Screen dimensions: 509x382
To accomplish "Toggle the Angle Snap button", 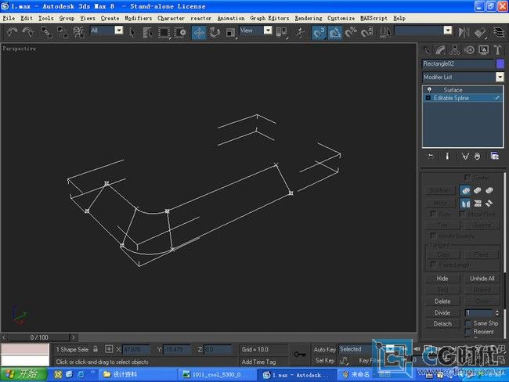I will pos(334,32).
